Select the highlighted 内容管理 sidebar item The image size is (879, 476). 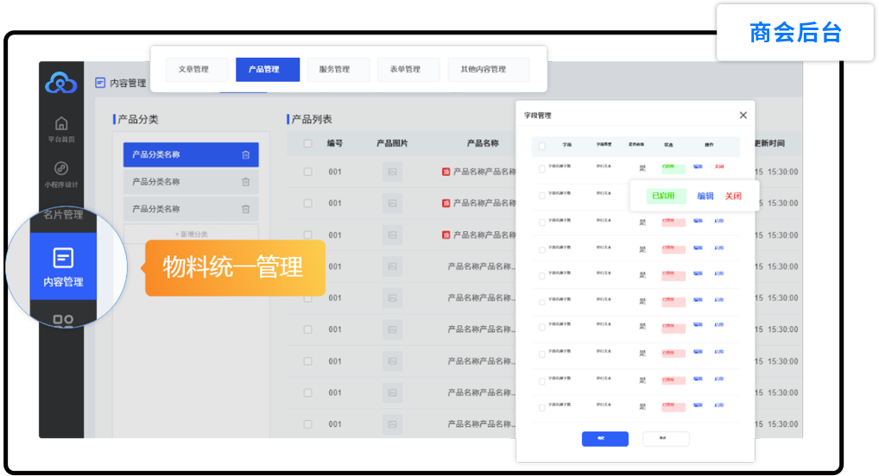(x=63, y=266)
